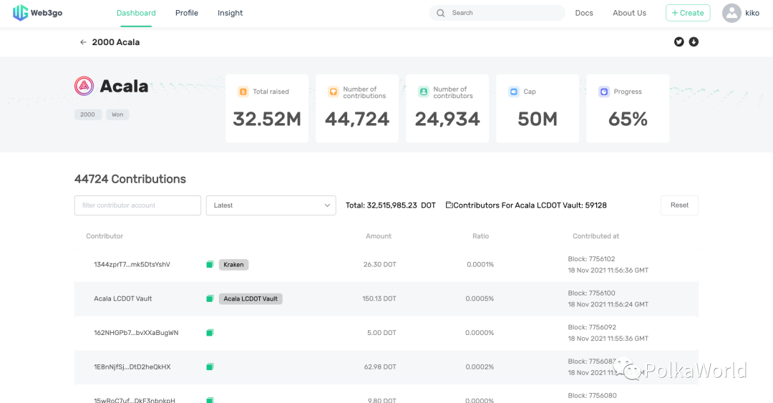Click green icon in Acala LCDOT Vault row
This screenshot has width=773, height=403.
click(210, 299)
